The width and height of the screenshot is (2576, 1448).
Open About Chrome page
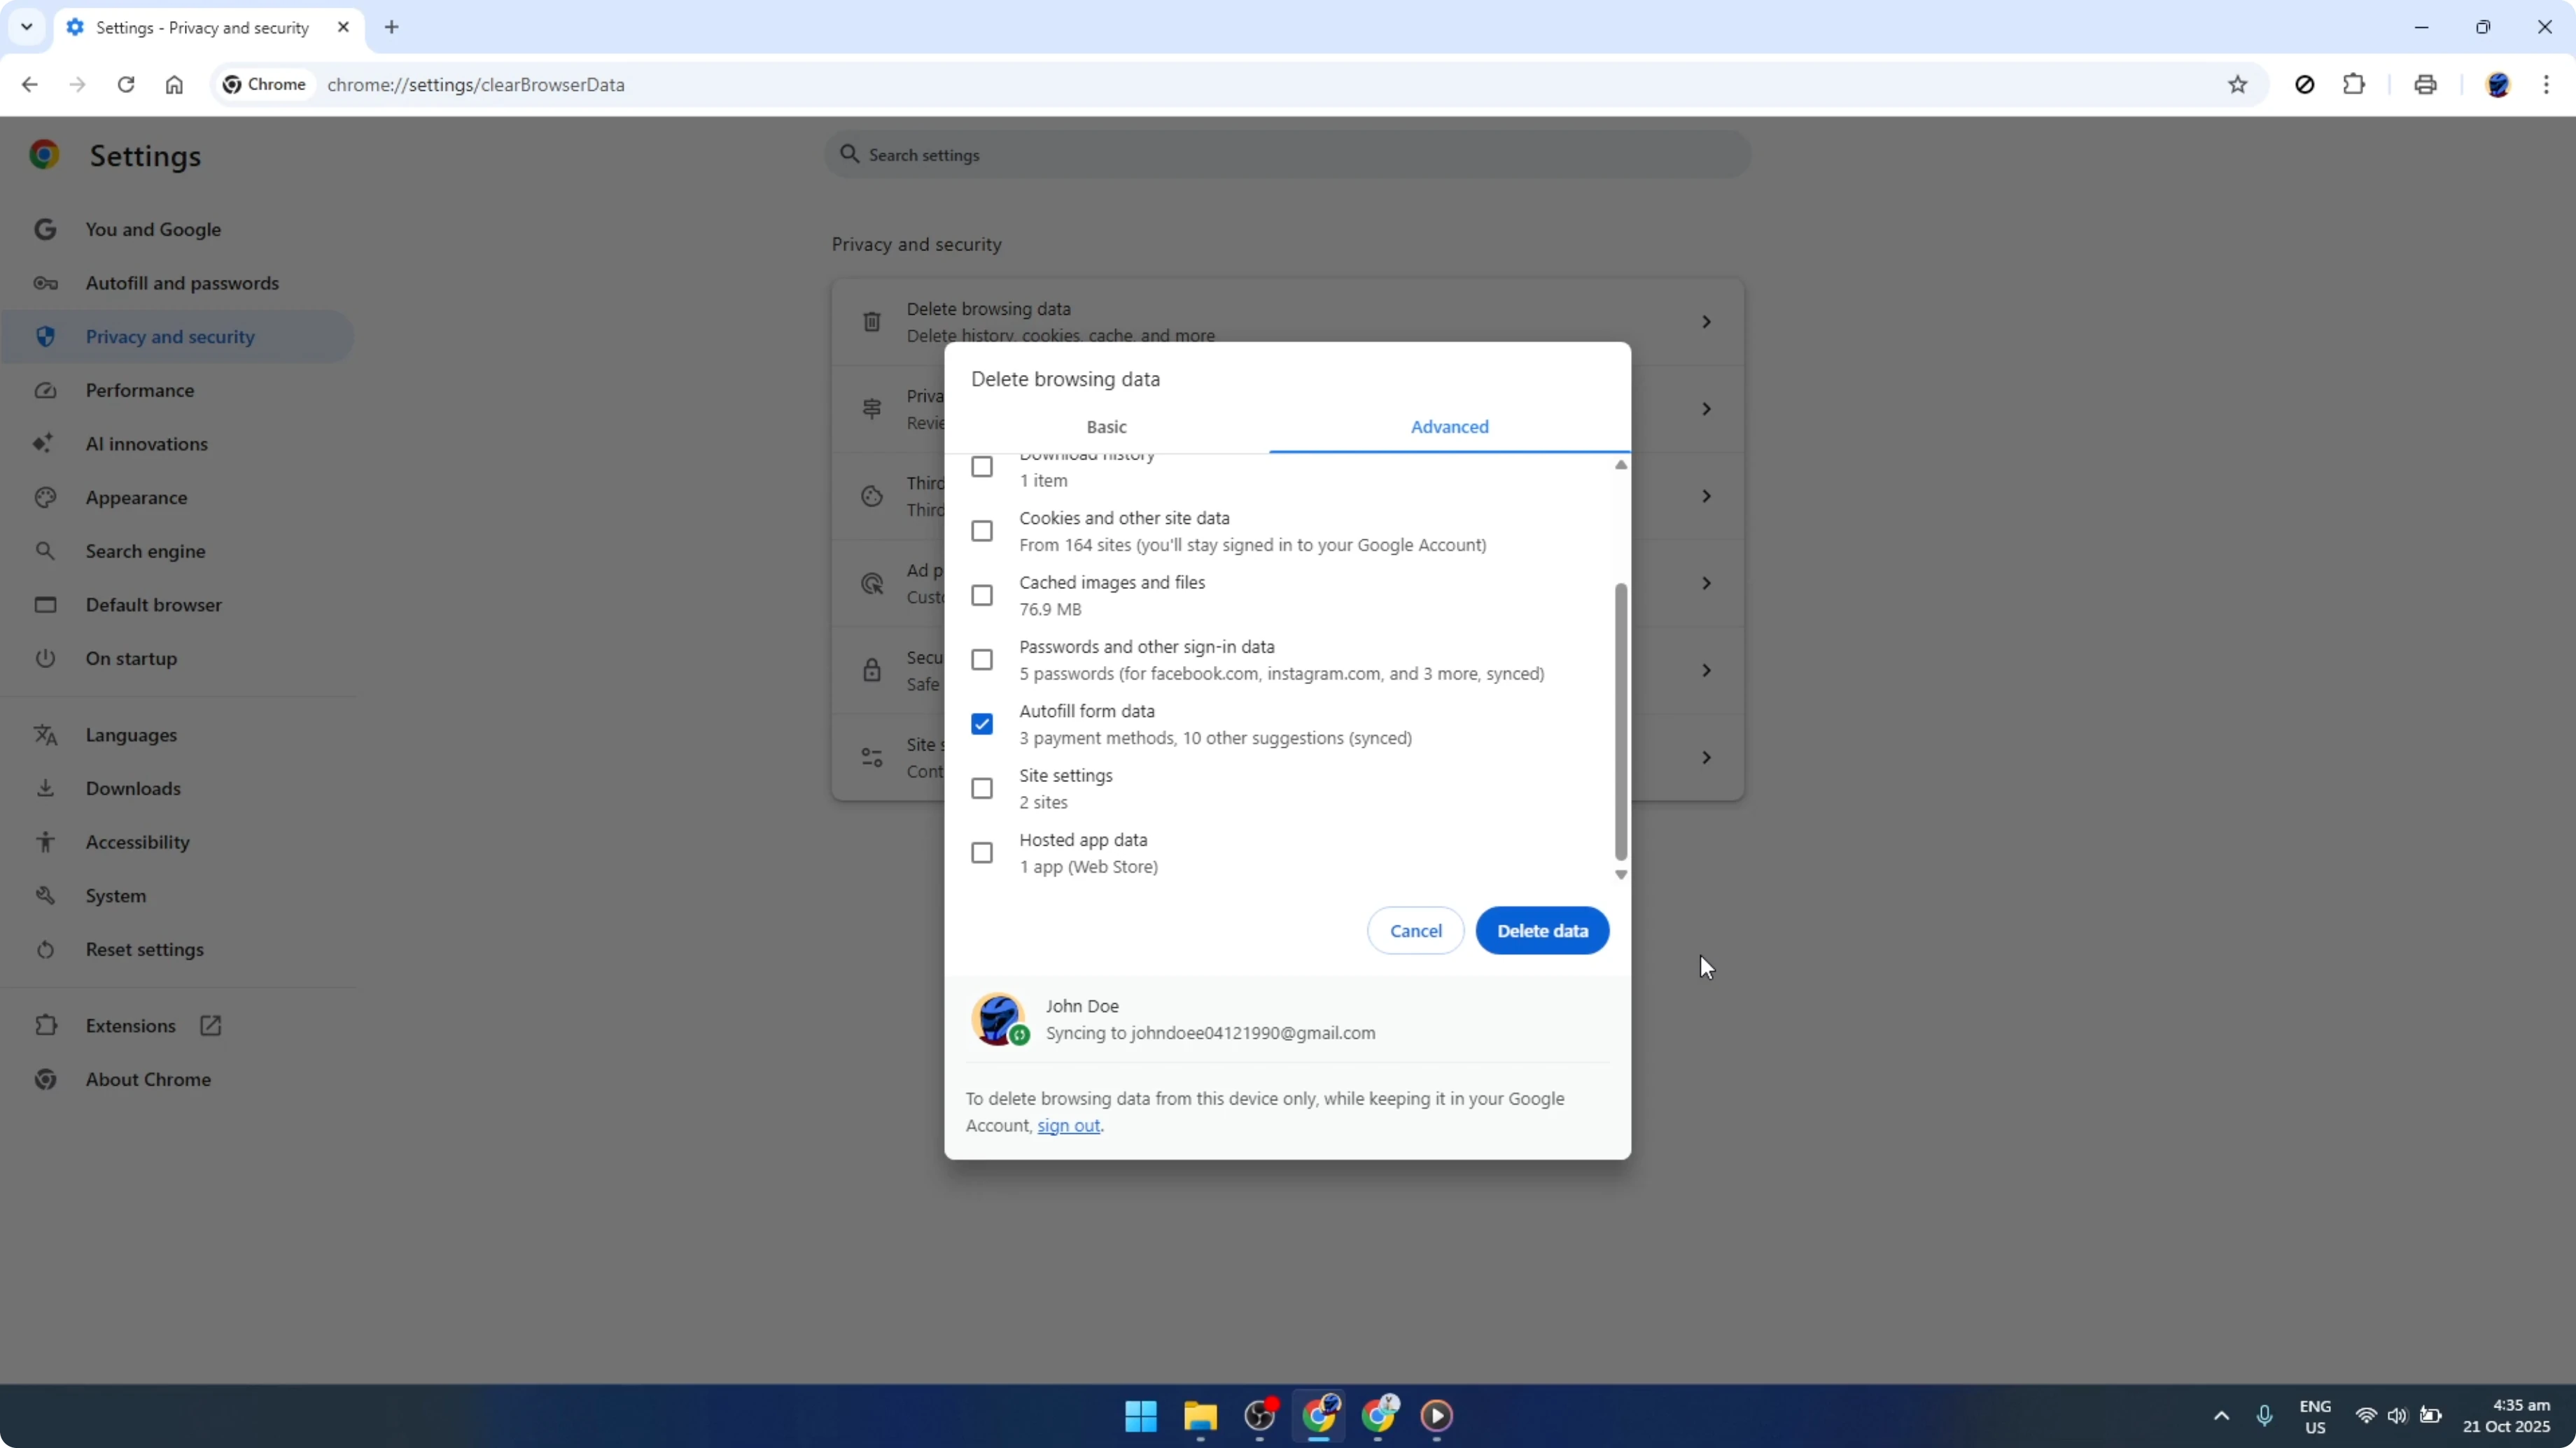tap(177, 1080)
